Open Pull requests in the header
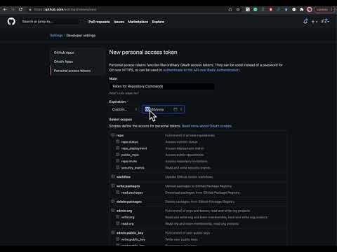 pos(99,22)
